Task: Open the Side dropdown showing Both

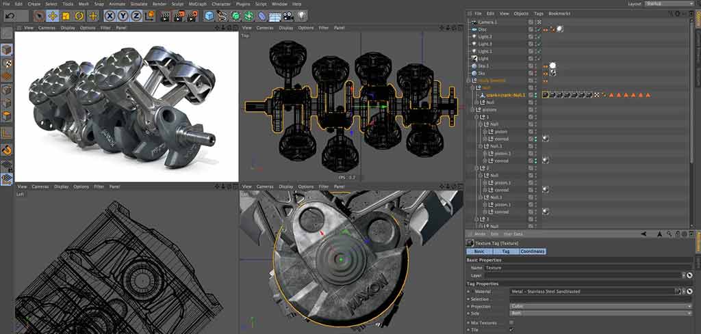Action: pos(601,314)
